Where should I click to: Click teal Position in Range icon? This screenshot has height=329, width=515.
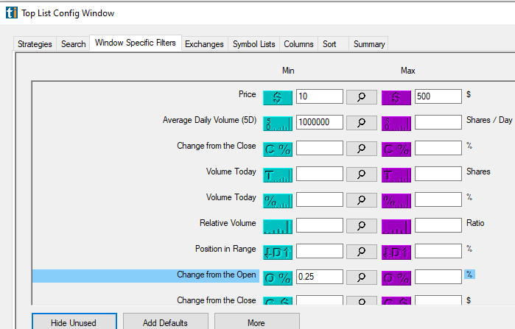pyautogui.click(x=278, y=252)
